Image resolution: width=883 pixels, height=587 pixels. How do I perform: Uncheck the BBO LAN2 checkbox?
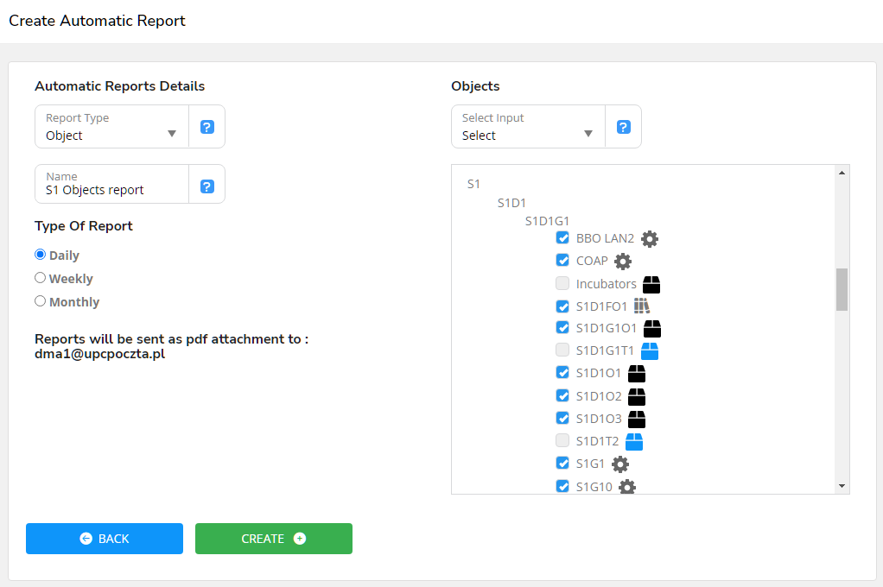tap(562, 238)
